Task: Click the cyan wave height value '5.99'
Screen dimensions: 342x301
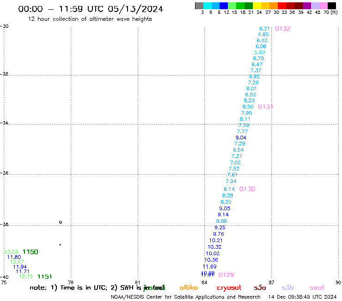Action: pyautogui.click(x=259, y=52)
